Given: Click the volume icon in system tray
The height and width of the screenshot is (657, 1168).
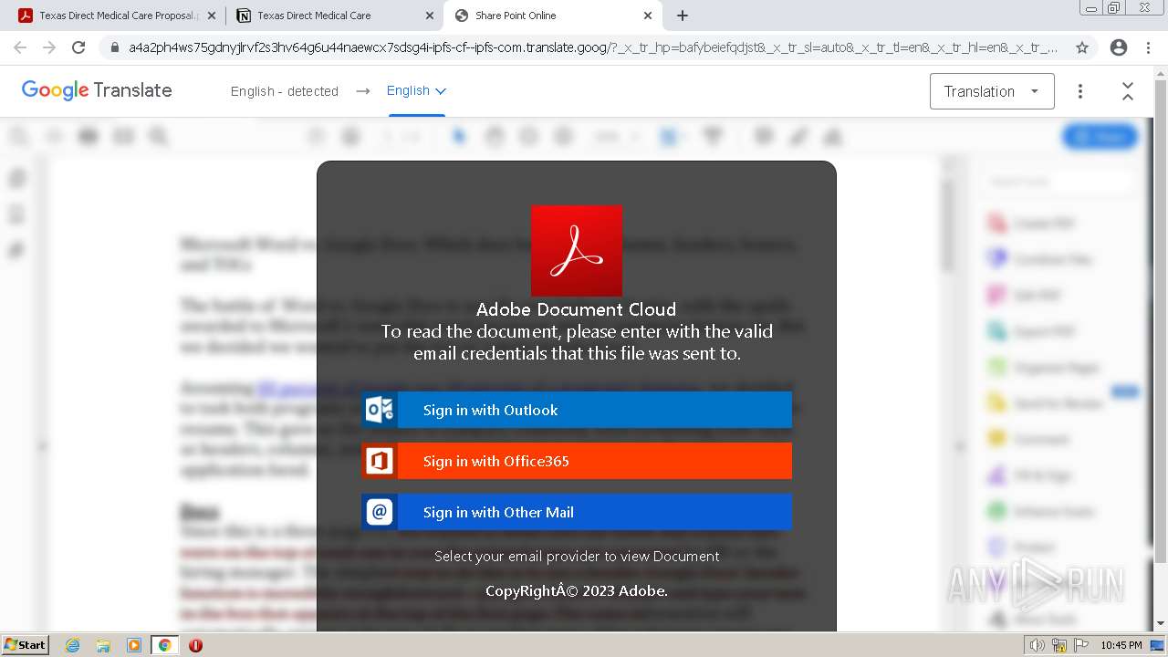Looking at the screenshot, I should click(x=1038, y=645).
